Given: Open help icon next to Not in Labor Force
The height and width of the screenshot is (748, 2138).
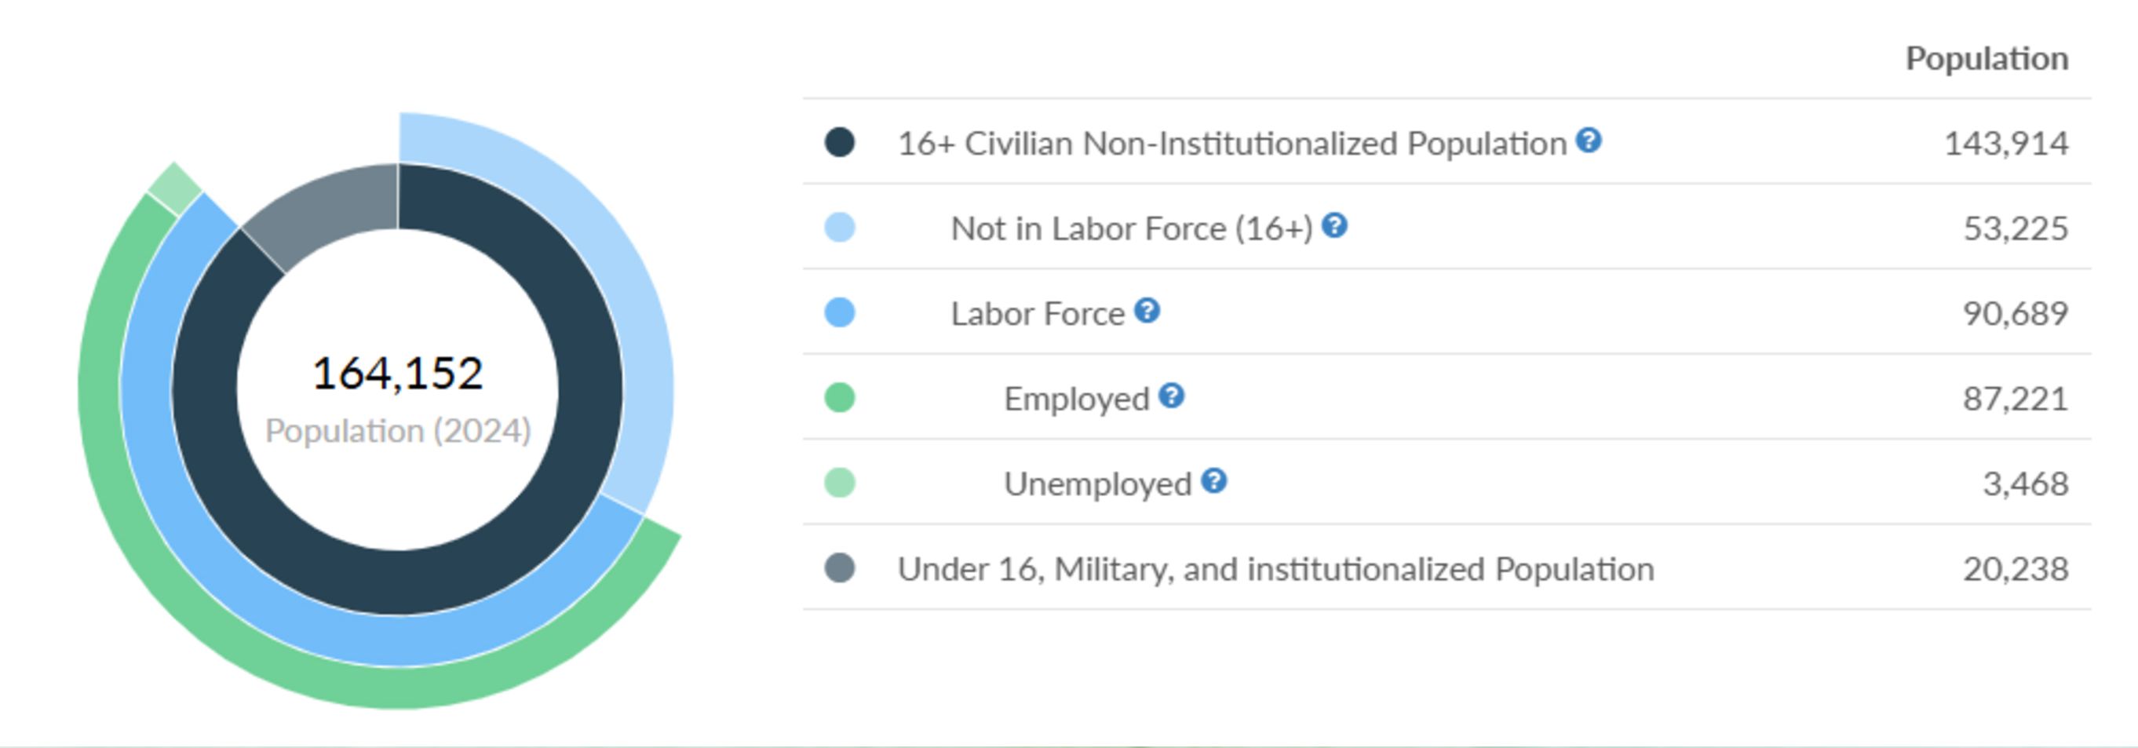Looking at the screenshot, I should click(1334, 225).
